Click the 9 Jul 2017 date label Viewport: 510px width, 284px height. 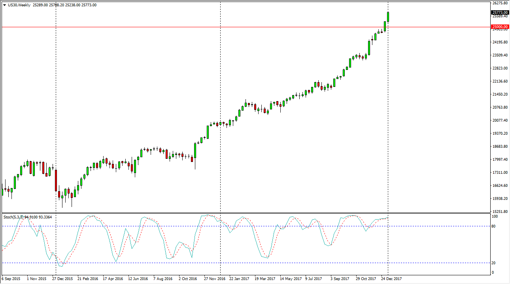314,278
